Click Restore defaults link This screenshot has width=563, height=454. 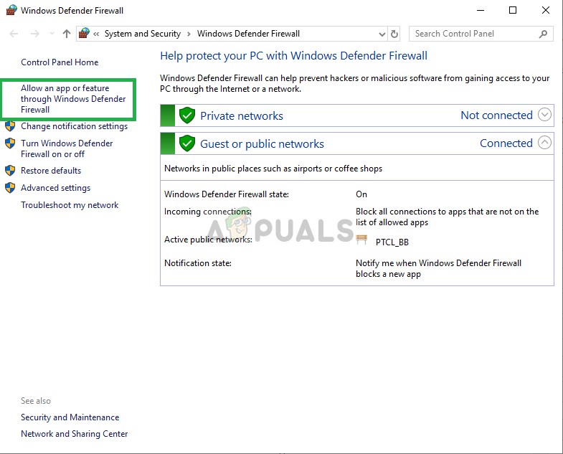click(51, 171)
